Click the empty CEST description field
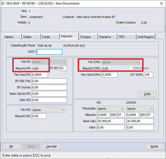 (110, 52)
